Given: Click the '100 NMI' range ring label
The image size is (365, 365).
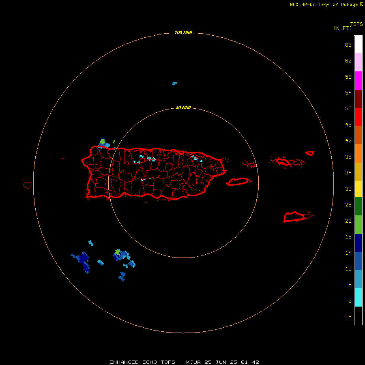Looking at the screenshot, I should coord(183,32).
